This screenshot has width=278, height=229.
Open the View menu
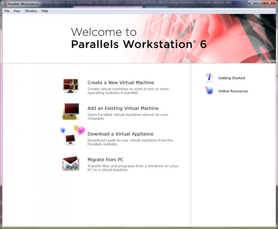(x=17, y=11)
